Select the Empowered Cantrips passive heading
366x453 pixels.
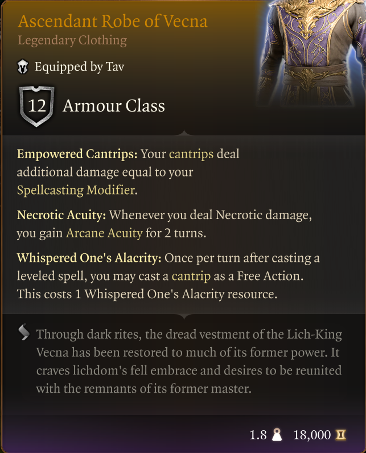click(x=77, y=154)
